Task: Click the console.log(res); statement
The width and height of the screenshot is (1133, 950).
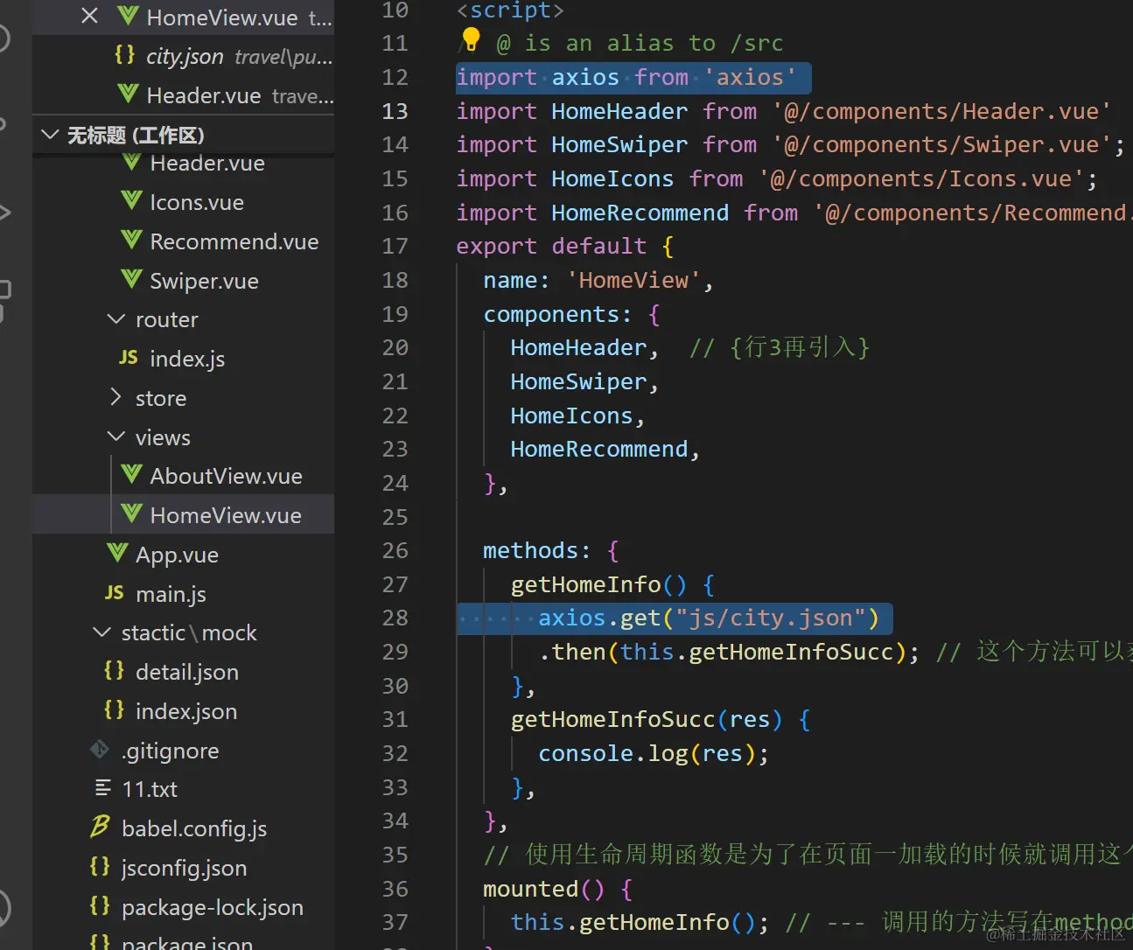Action: 654,753
